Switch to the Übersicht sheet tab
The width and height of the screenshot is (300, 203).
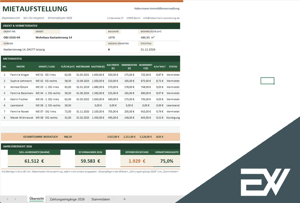tap(37, 199)
